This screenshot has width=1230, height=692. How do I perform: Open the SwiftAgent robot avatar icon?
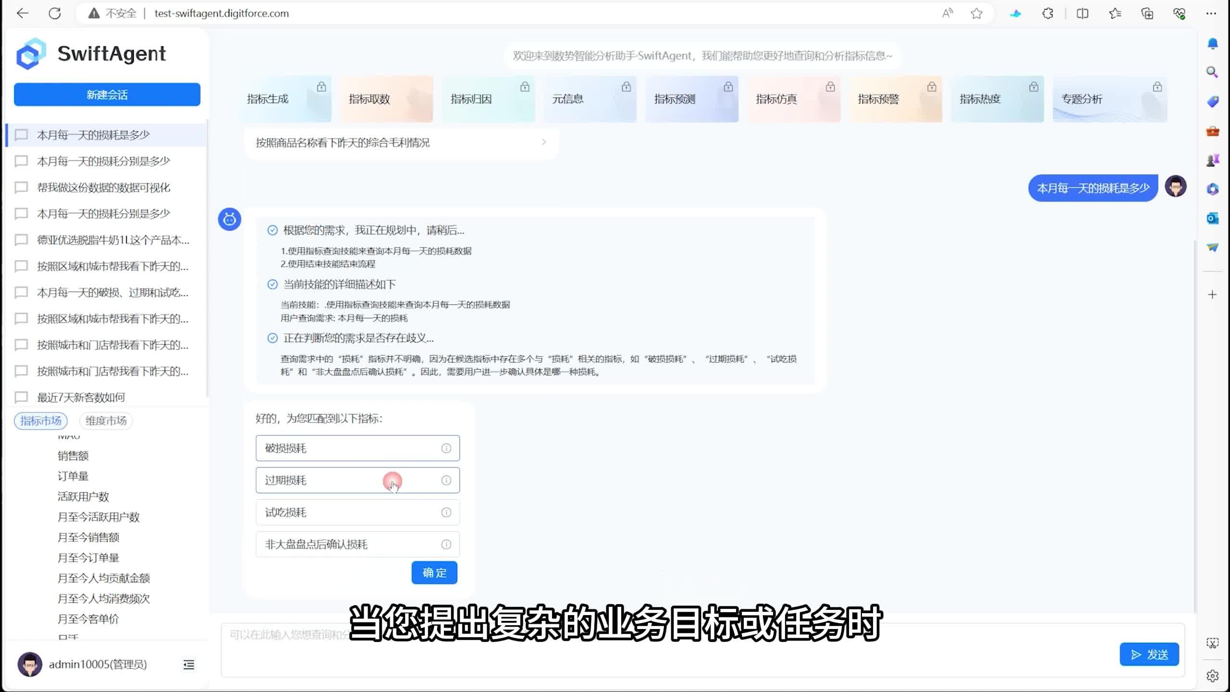pos(229,219)
